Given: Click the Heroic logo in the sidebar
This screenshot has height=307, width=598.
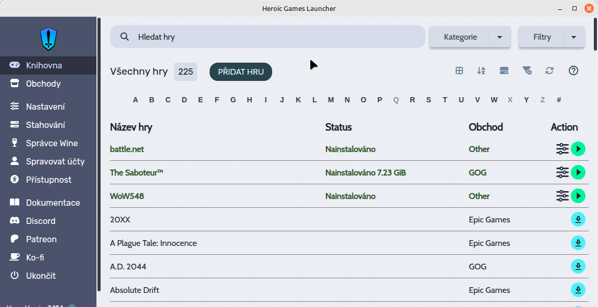Looking at the screenshot, I should point(48,39).
